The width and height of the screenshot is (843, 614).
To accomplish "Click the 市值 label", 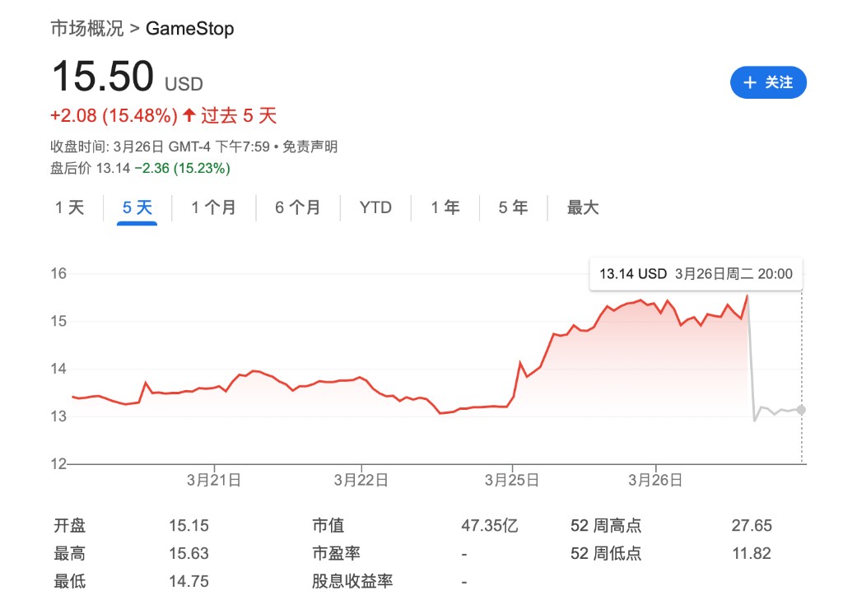I will (328, 525).
